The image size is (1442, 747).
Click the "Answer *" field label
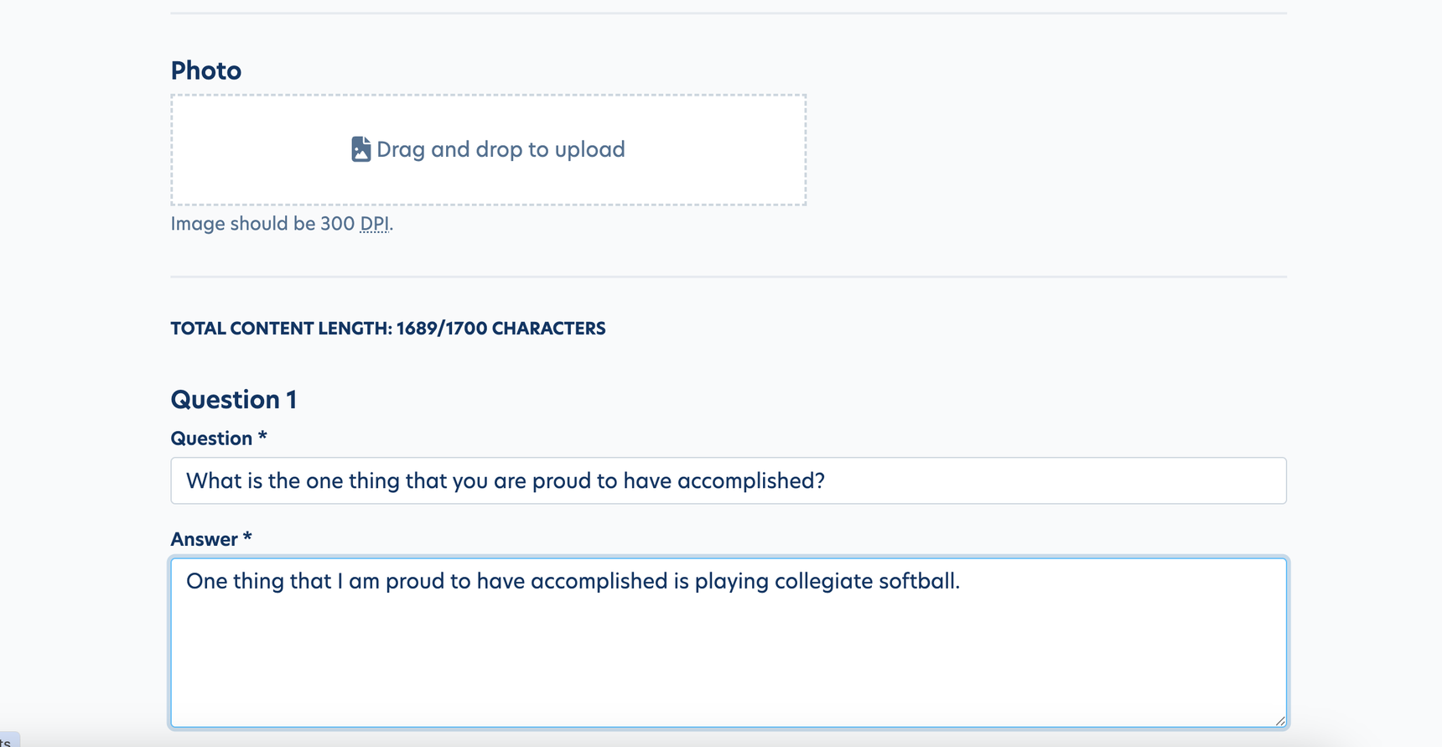pos(211,539)
